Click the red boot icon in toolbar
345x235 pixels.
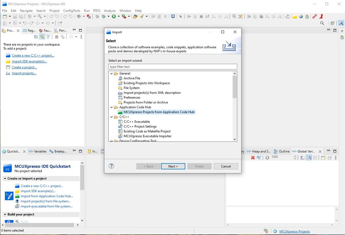[321, 16]
